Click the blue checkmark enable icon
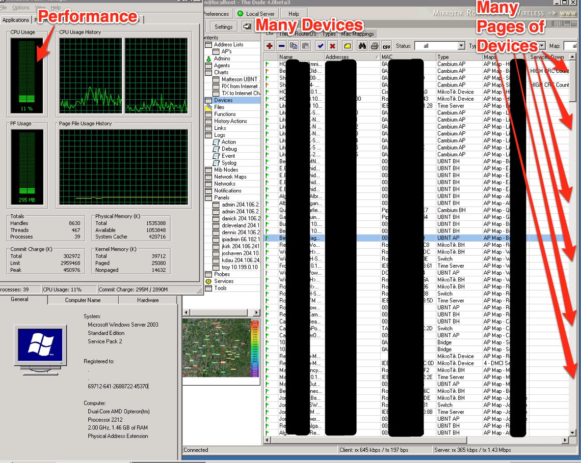This screenshot has height=463, width=581. coord(321,46)
